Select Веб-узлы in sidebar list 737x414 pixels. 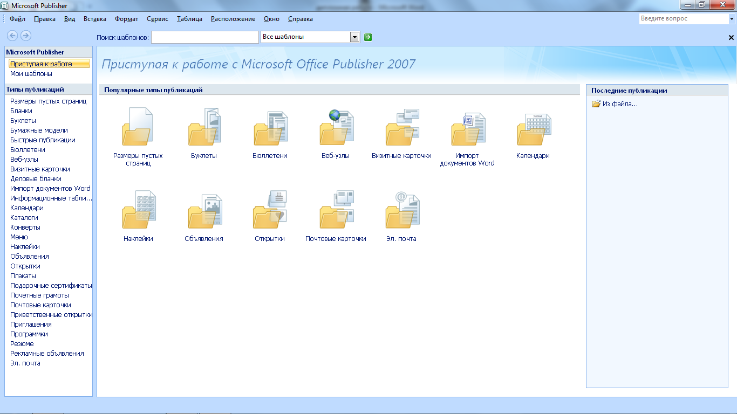point(24,160)
